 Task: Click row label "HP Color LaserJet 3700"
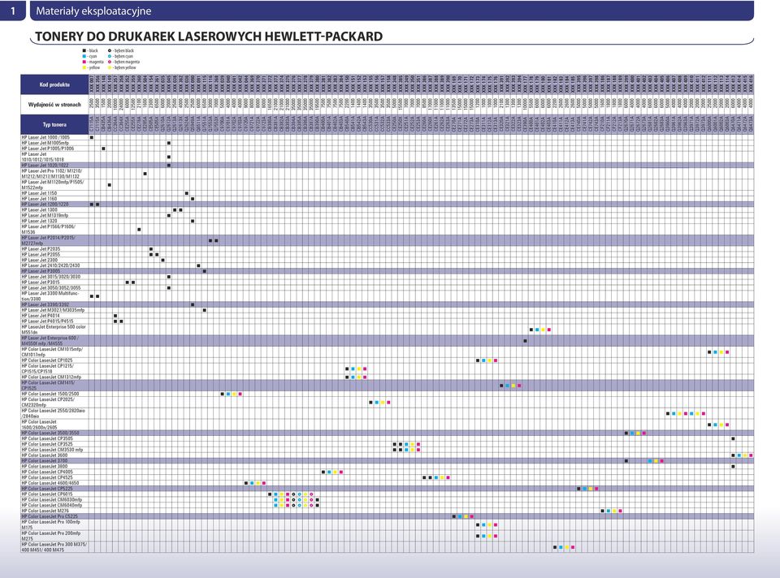[x=44, y=461]
